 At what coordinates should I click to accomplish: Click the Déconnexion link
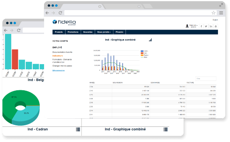click(58, 70)
